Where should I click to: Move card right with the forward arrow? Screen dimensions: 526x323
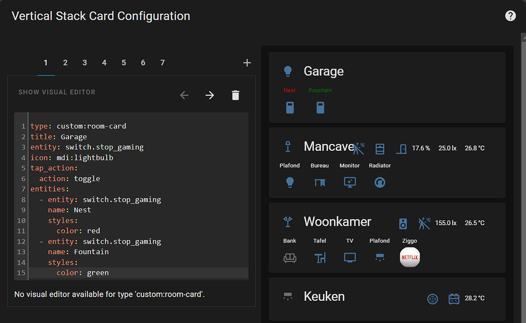(x=210, y=95)
